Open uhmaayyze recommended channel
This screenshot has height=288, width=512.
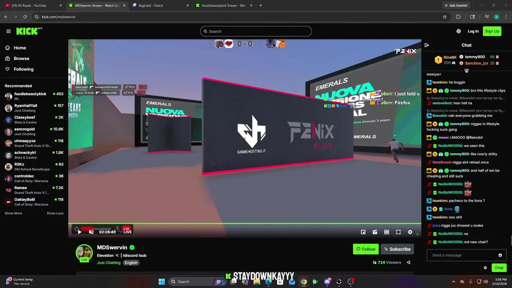pos(34,143)
